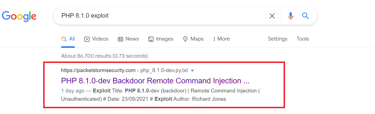Focus the search box containing PHP 8.1.0 exploit
375x114 pixels.
click(161, 16)
